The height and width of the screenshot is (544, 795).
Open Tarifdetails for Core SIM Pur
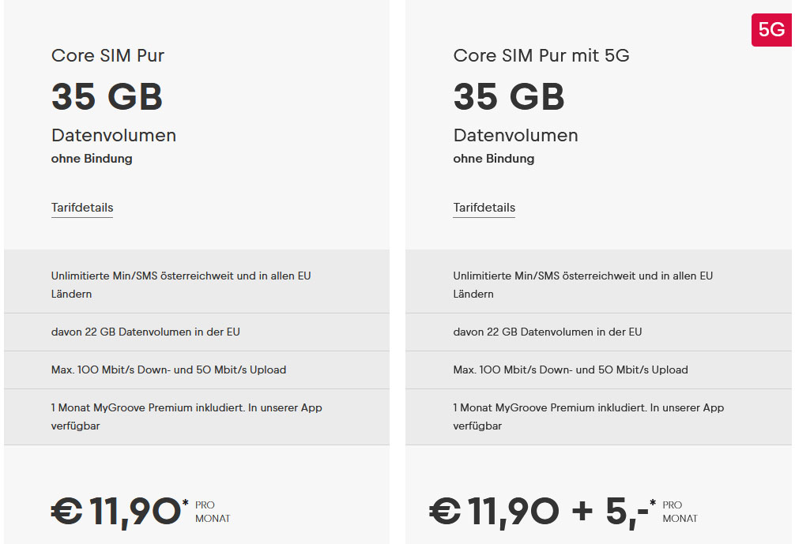click(x=82, y=208)
